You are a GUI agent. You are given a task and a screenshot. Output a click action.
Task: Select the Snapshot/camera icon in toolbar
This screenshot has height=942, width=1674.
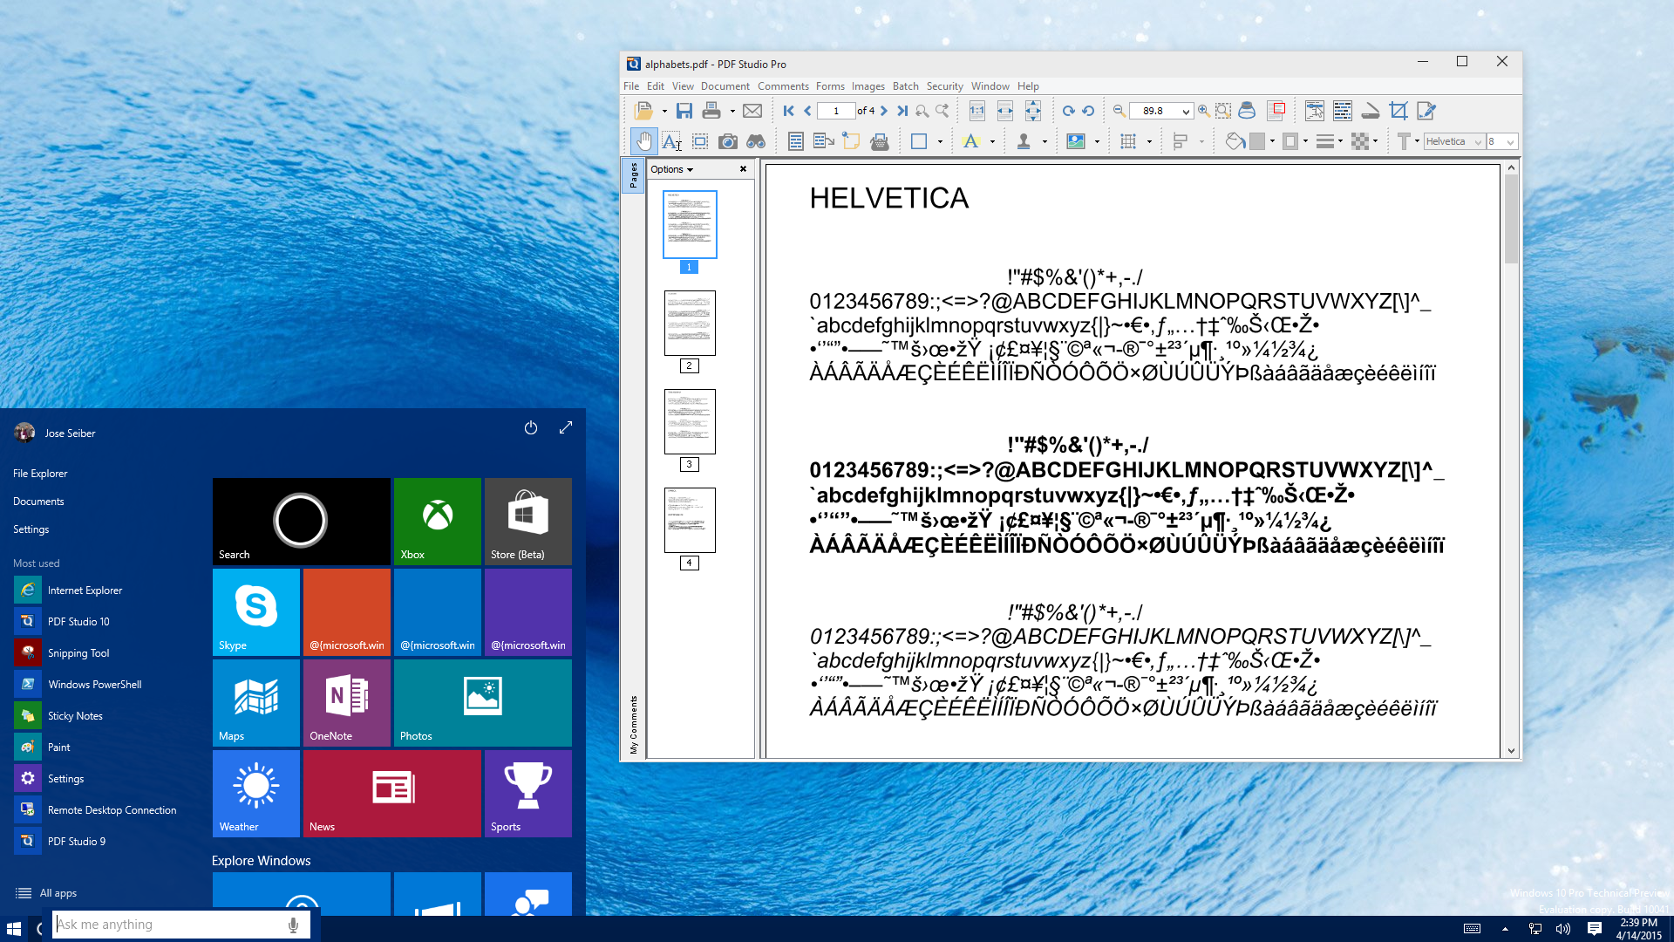(x=725, y=141)
